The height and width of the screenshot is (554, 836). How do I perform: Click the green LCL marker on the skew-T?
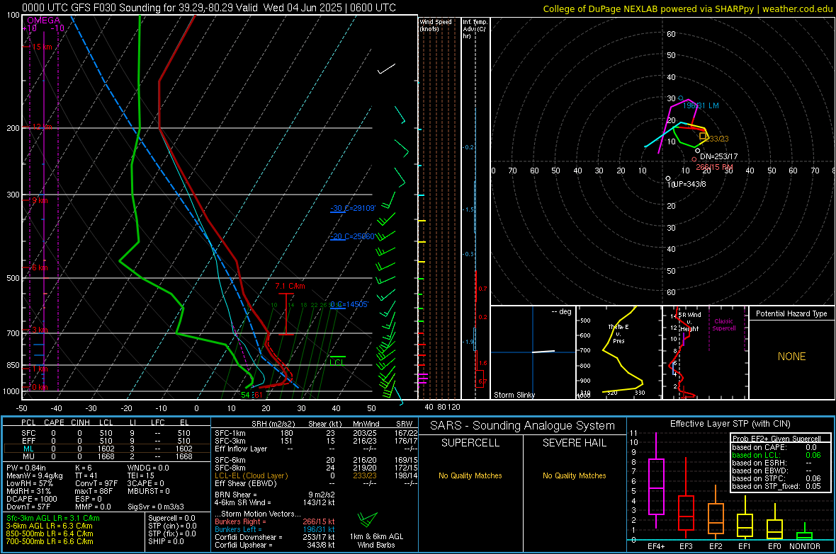click(337, 360)
